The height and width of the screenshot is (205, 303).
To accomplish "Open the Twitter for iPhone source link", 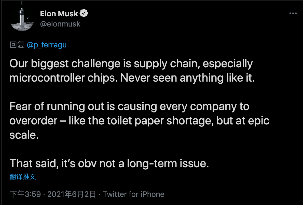I will pyautogui.click(x=134, y=194).
